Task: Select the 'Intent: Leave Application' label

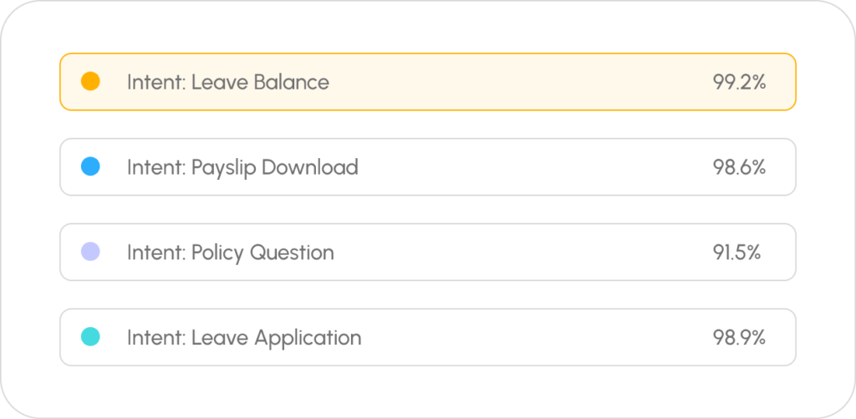Action: pos(244,338)
